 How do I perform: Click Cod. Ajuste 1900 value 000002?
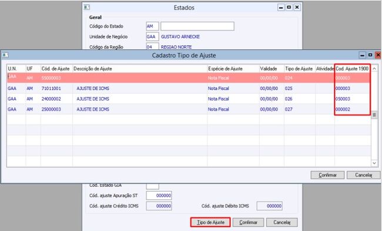coord(343,109)
